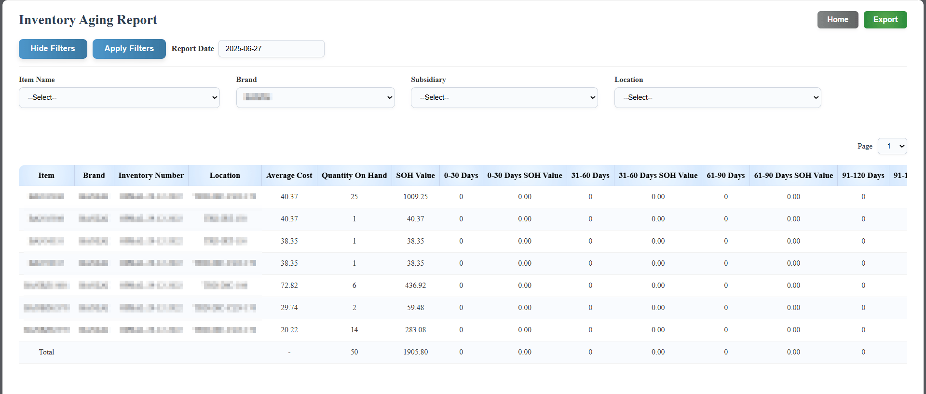This screenshot has height=394, width=926.
Task: Expand the Subsidiary dropdown
Action: (504, 97)
